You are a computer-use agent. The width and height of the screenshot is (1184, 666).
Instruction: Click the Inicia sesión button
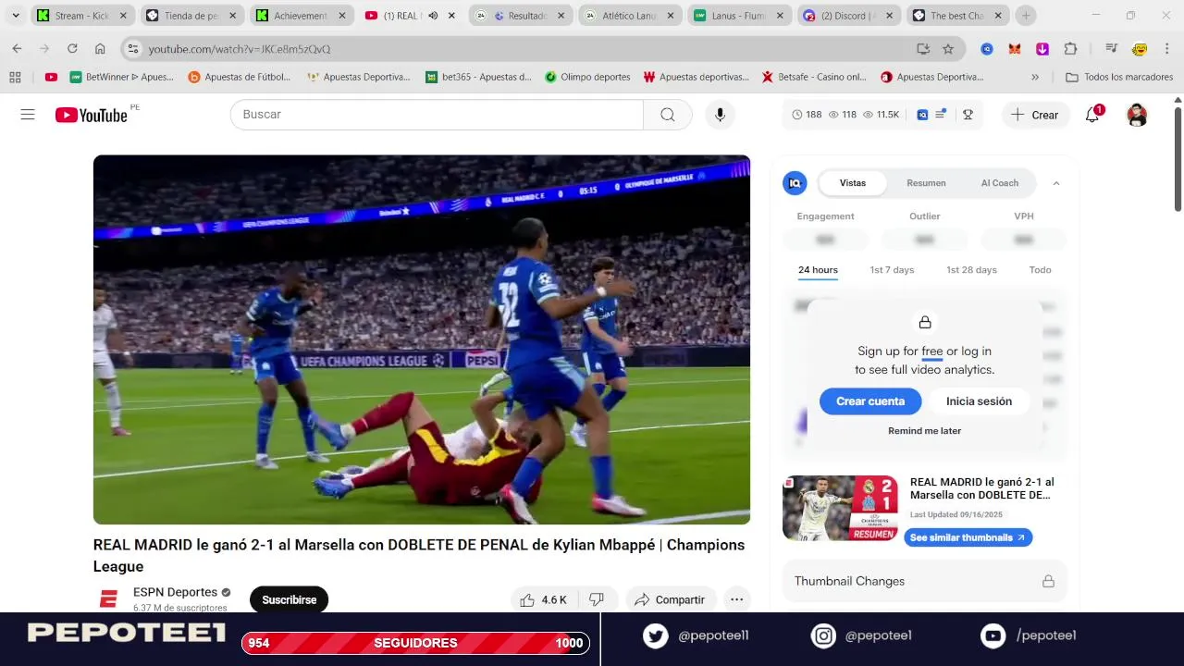tap(979, 401)
